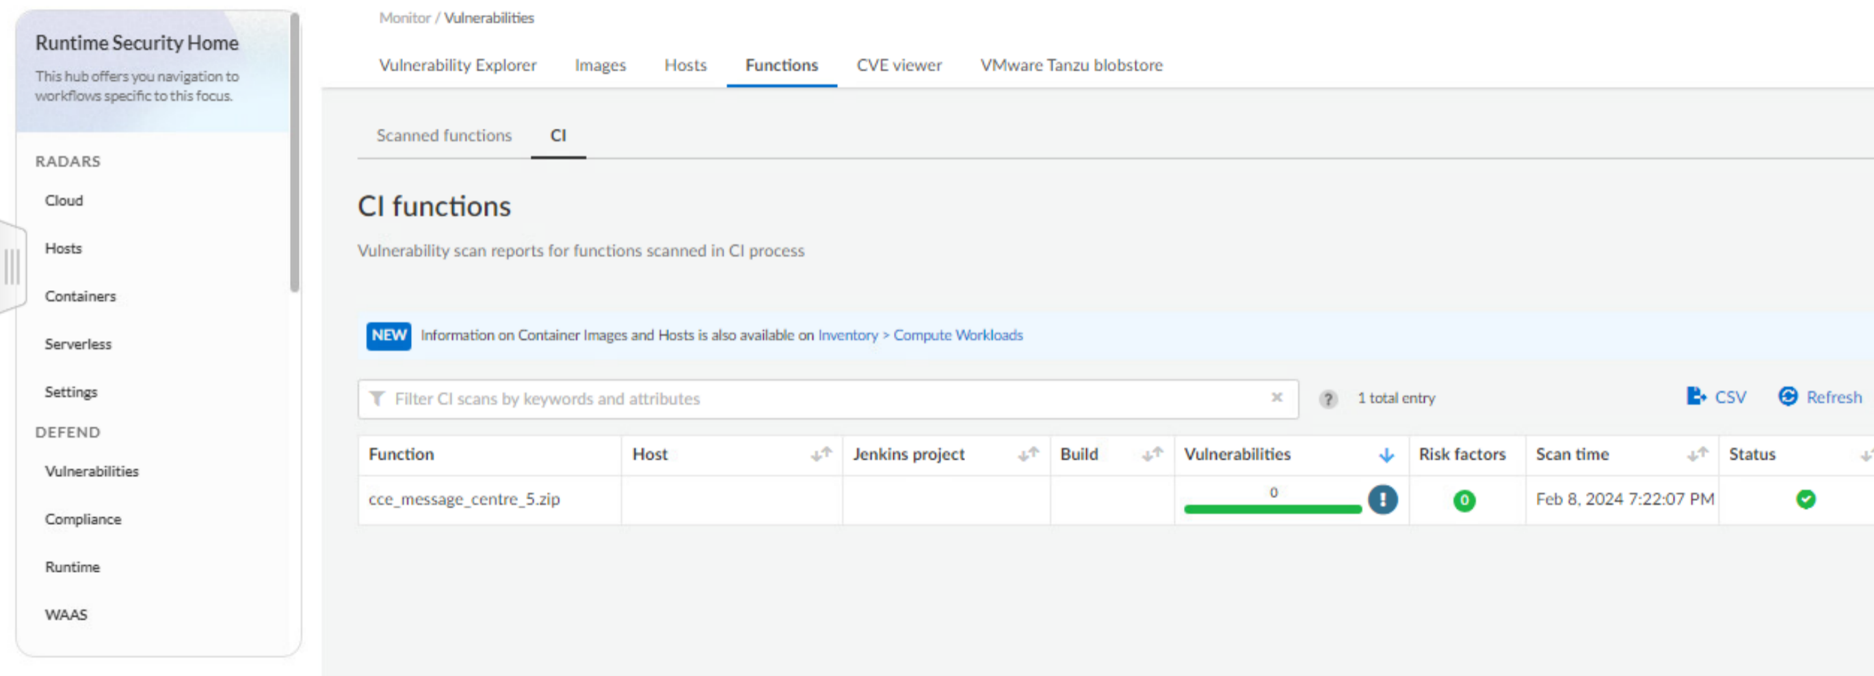Click the vulnerability alert exclamation icon
The image size is (1874, 676).
click(1382, 499)
